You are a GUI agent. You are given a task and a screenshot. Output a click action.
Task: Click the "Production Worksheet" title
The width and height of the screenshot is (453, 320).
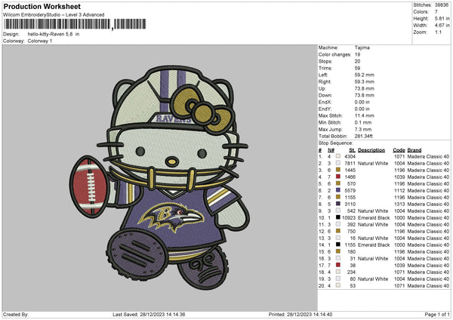click(42, 6)
